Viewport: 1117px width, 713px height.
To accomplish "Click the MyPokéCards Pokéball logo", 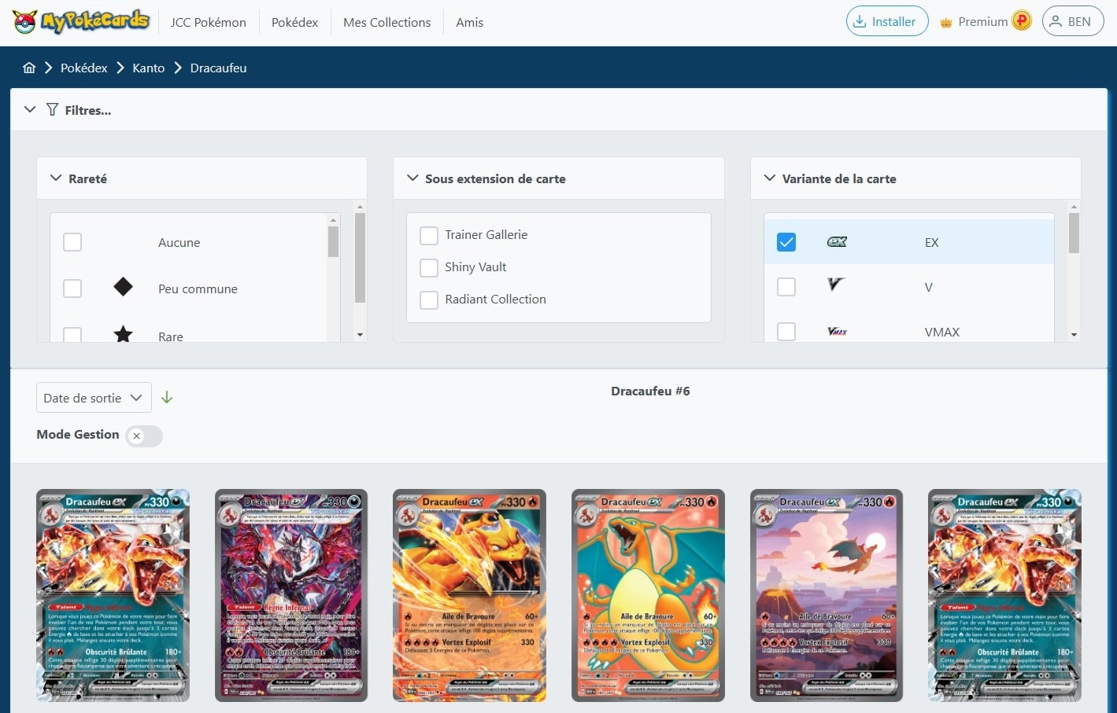I will 24,20.
